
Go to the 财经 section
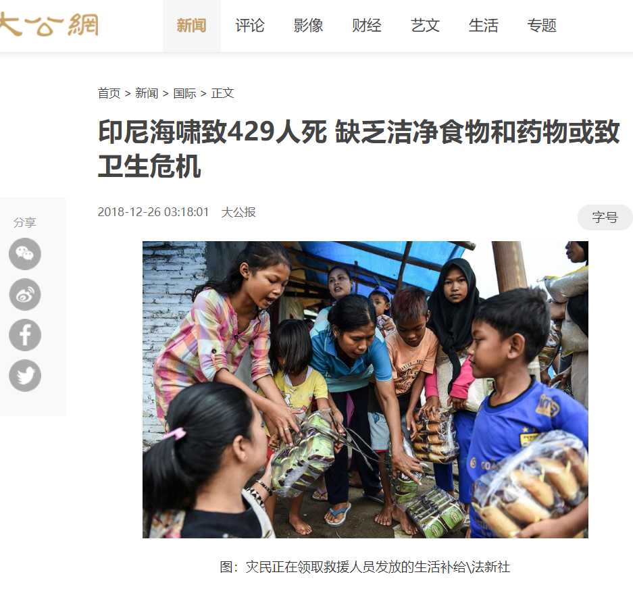click(367, 26)
